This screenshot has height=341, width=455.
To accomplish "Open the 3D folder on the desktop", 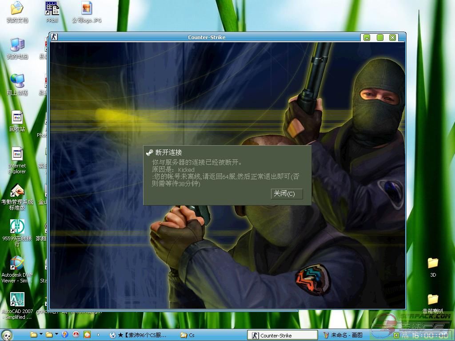I will (433, 263).
